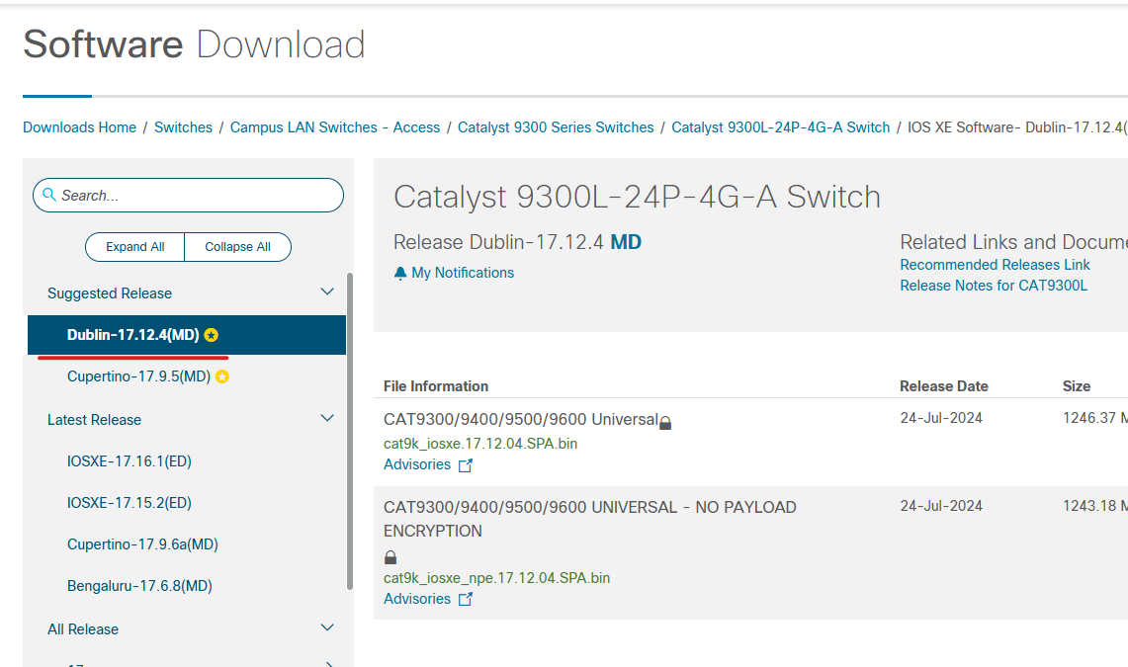Click the My Notifications bell icon

click(400, 273)
